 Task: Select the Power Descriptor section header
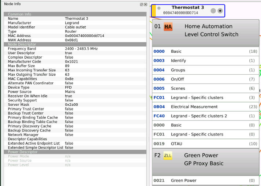[75, 152]
